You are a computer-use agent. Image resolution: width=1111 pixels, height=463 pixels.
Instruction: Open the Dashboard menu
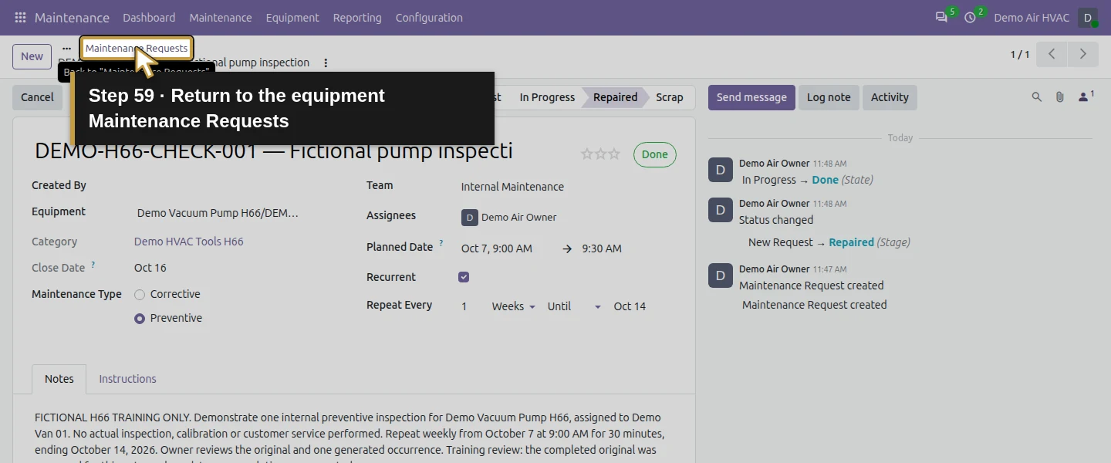(149, 18)
